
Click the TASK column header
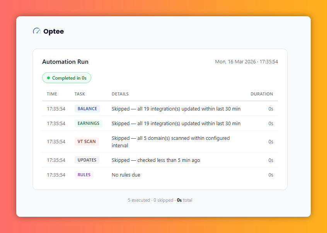tap(80, 94)
